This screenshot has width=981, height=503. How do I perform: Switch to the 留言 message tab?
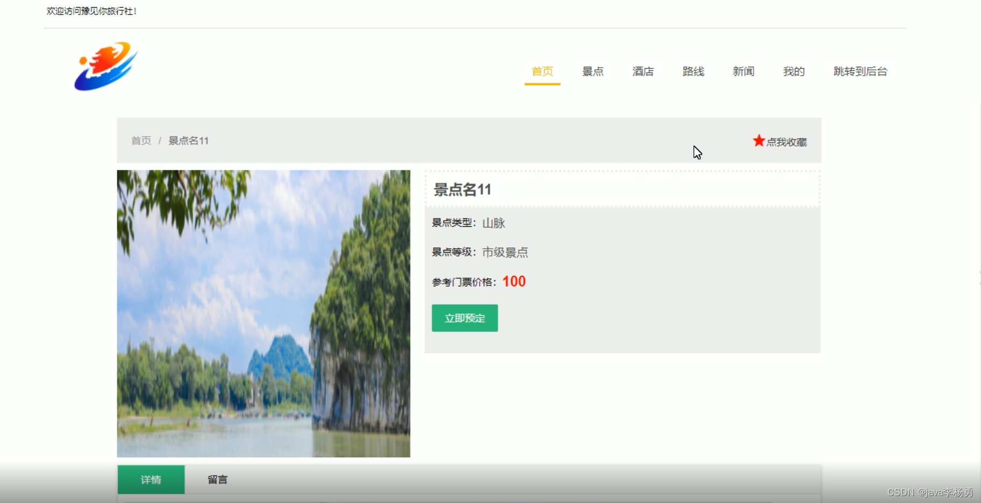[217, 479]
